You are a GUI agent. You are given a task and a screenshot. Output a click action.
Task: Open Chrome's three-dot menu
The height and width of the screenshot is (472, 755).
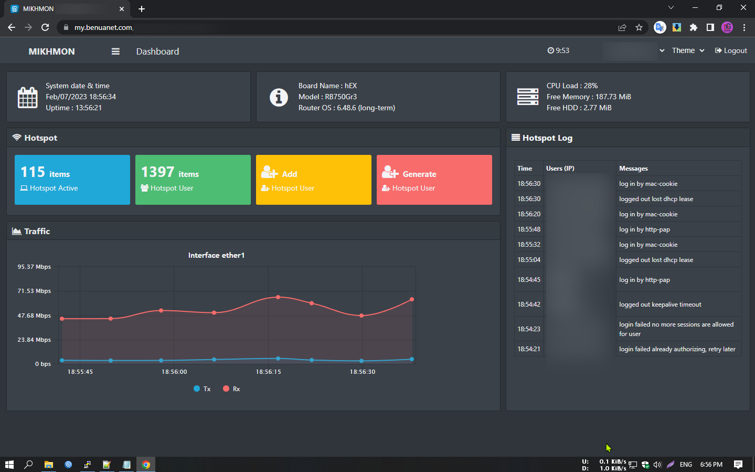pyautogui.click(x=744, y=27)
